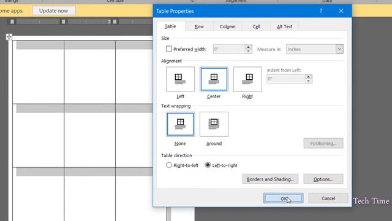Switch to the Row tab

point(199,26)
